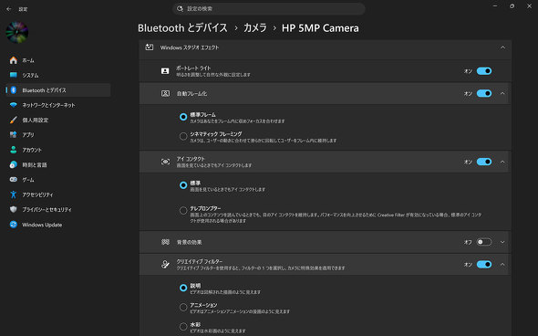This screenshot has width=538, height=336.
Task: Click the search magnifier icon
Action: (x=180, y=8)
